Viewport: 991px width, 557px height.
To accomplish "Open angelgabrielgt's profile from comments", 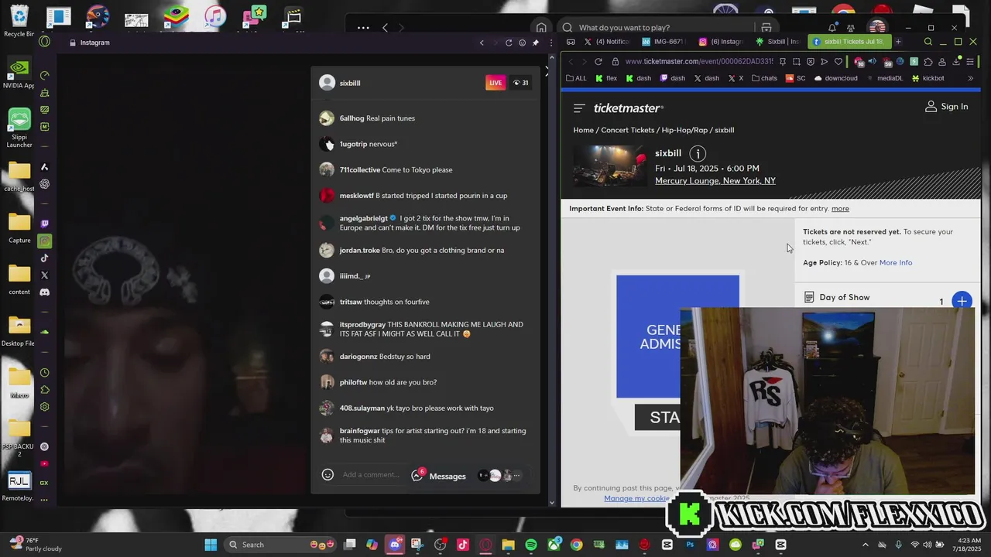I will tap(364, 218).
